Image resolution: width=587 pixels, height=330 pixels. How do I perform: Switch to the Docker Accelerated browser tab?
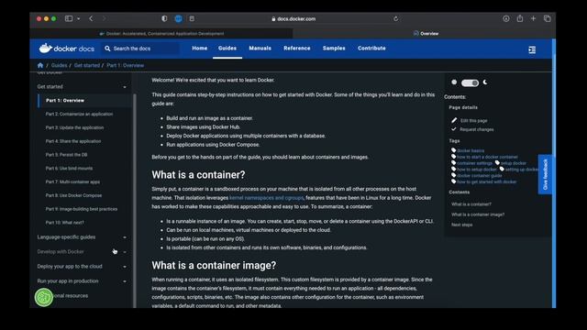[161, 33]
